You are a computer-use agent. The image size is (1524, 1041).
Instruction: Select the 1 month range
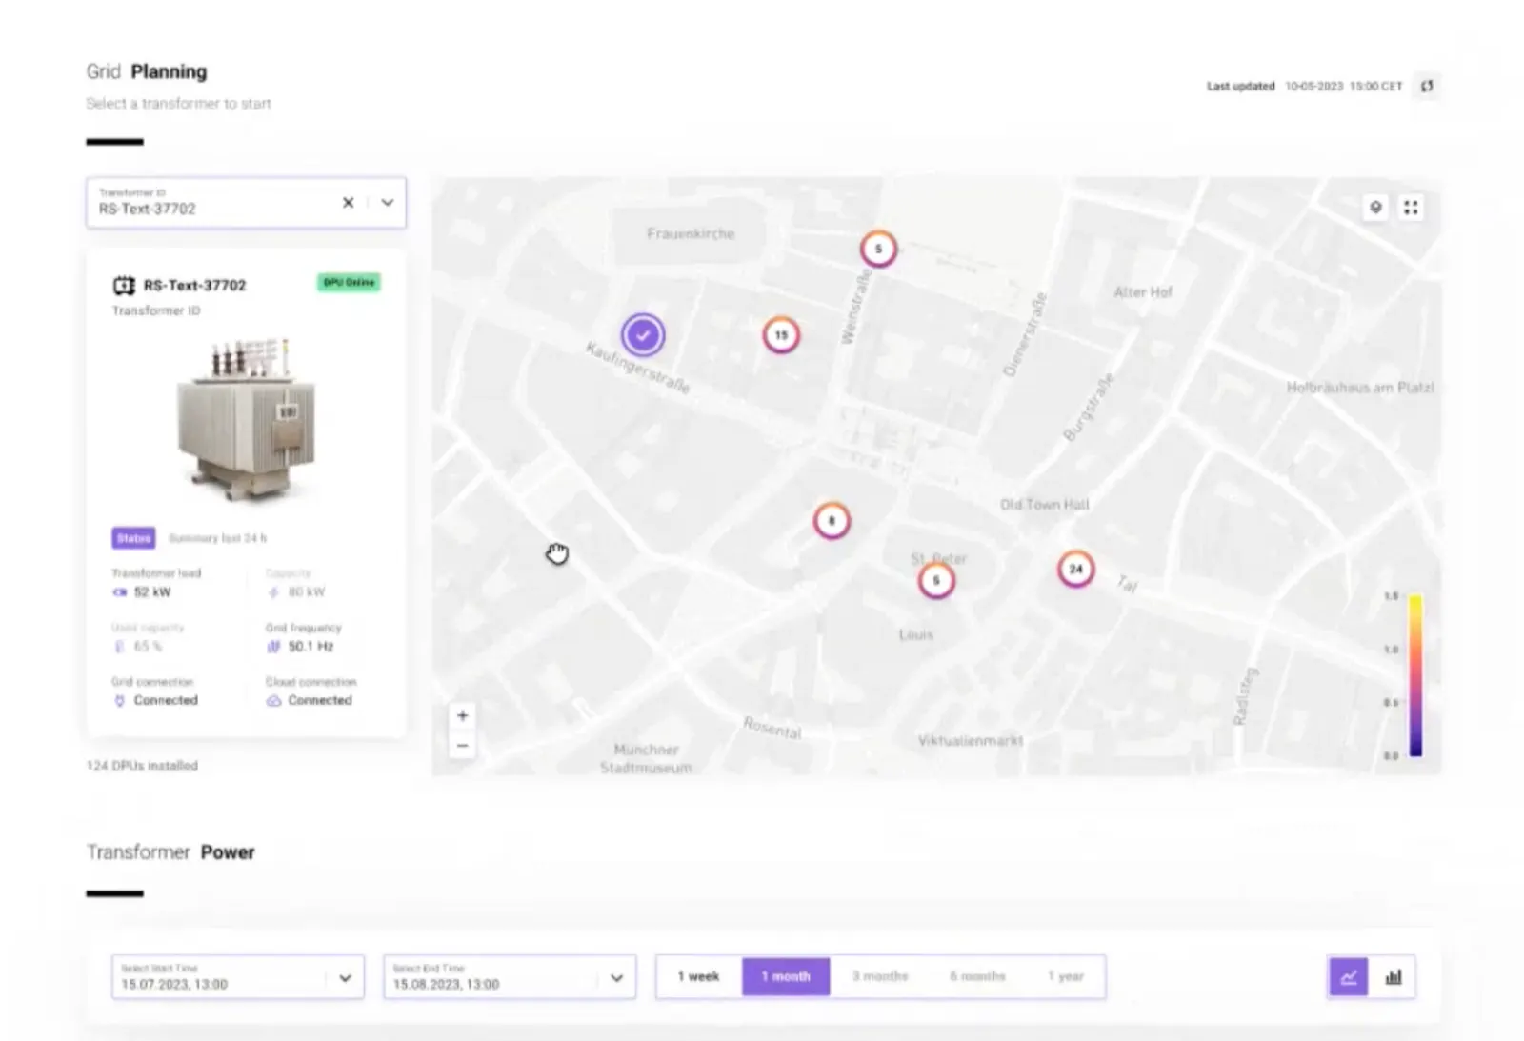pyautogui.click(x=786, y=977)
